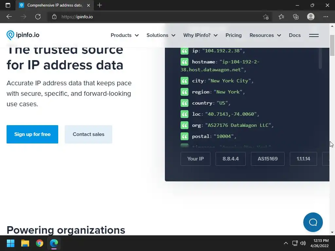Click the "40.7143,-74.0060" loc value
335x251 pixels.
231,114
